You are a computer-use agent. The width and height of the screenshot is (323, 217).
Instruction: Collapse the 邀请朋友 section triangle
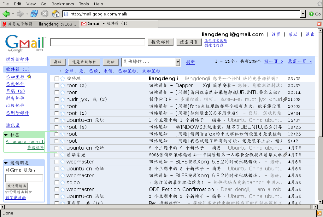(6, 163)
